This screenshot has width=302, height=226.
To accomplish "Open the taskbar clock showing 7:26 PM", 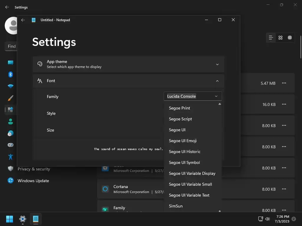I will (x=282, y=219).
